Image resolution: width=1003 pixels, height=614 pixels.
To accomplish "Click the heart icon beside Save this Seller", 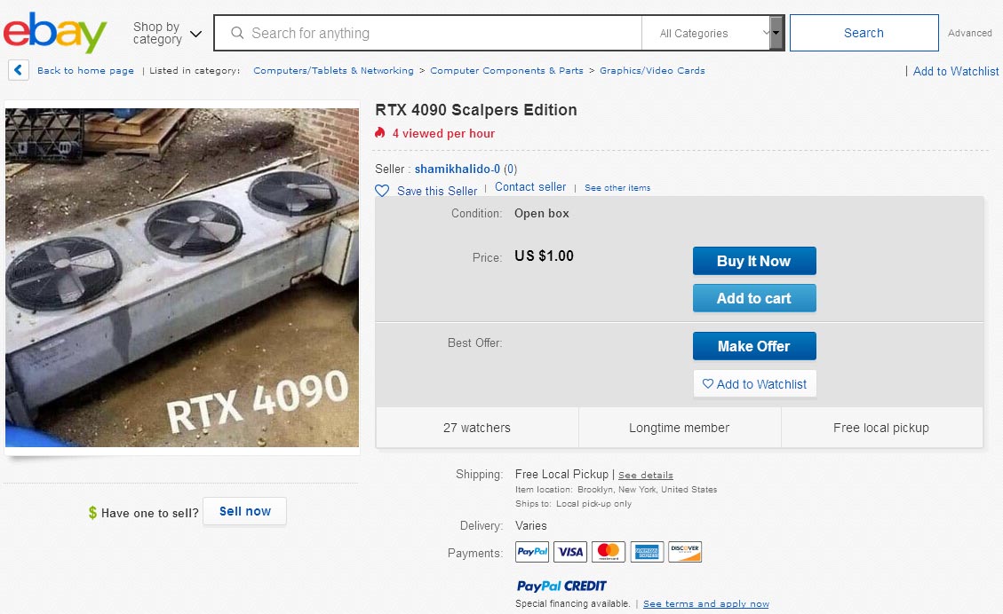I will 382,191.
